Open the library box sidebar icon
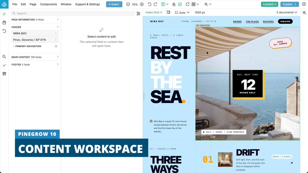The height and width of the screenshot is (173, 308). 4,23
